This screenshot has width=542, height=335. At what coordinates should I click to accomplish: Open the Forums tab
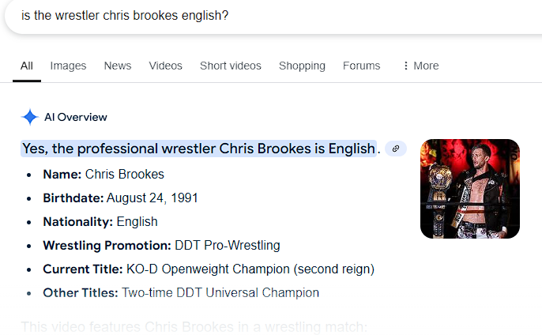point(361,66)
